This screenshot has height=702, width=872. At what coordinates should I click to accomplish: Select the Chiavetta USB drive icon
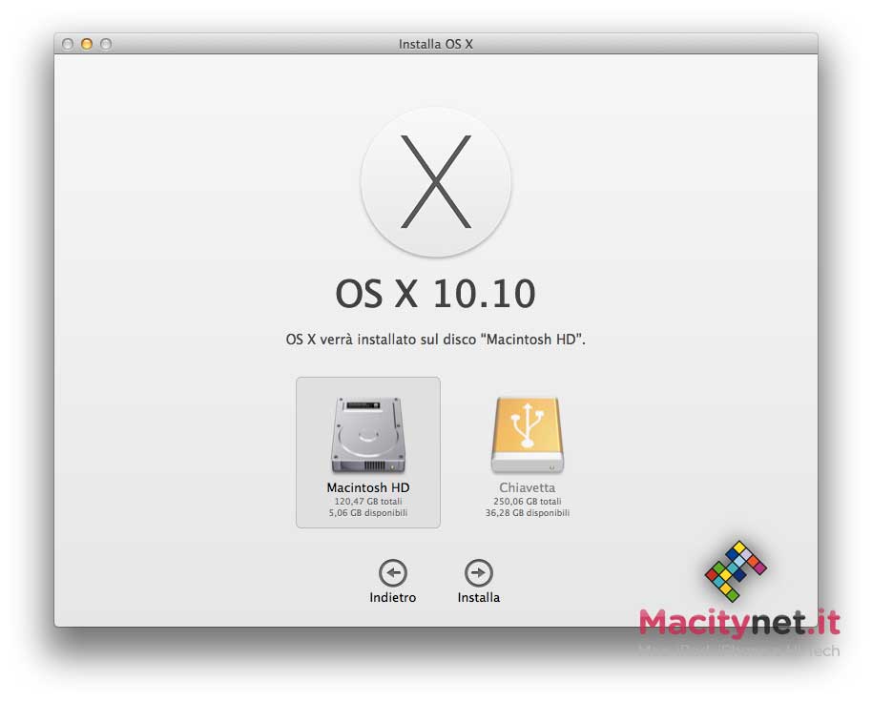point(528,435)
